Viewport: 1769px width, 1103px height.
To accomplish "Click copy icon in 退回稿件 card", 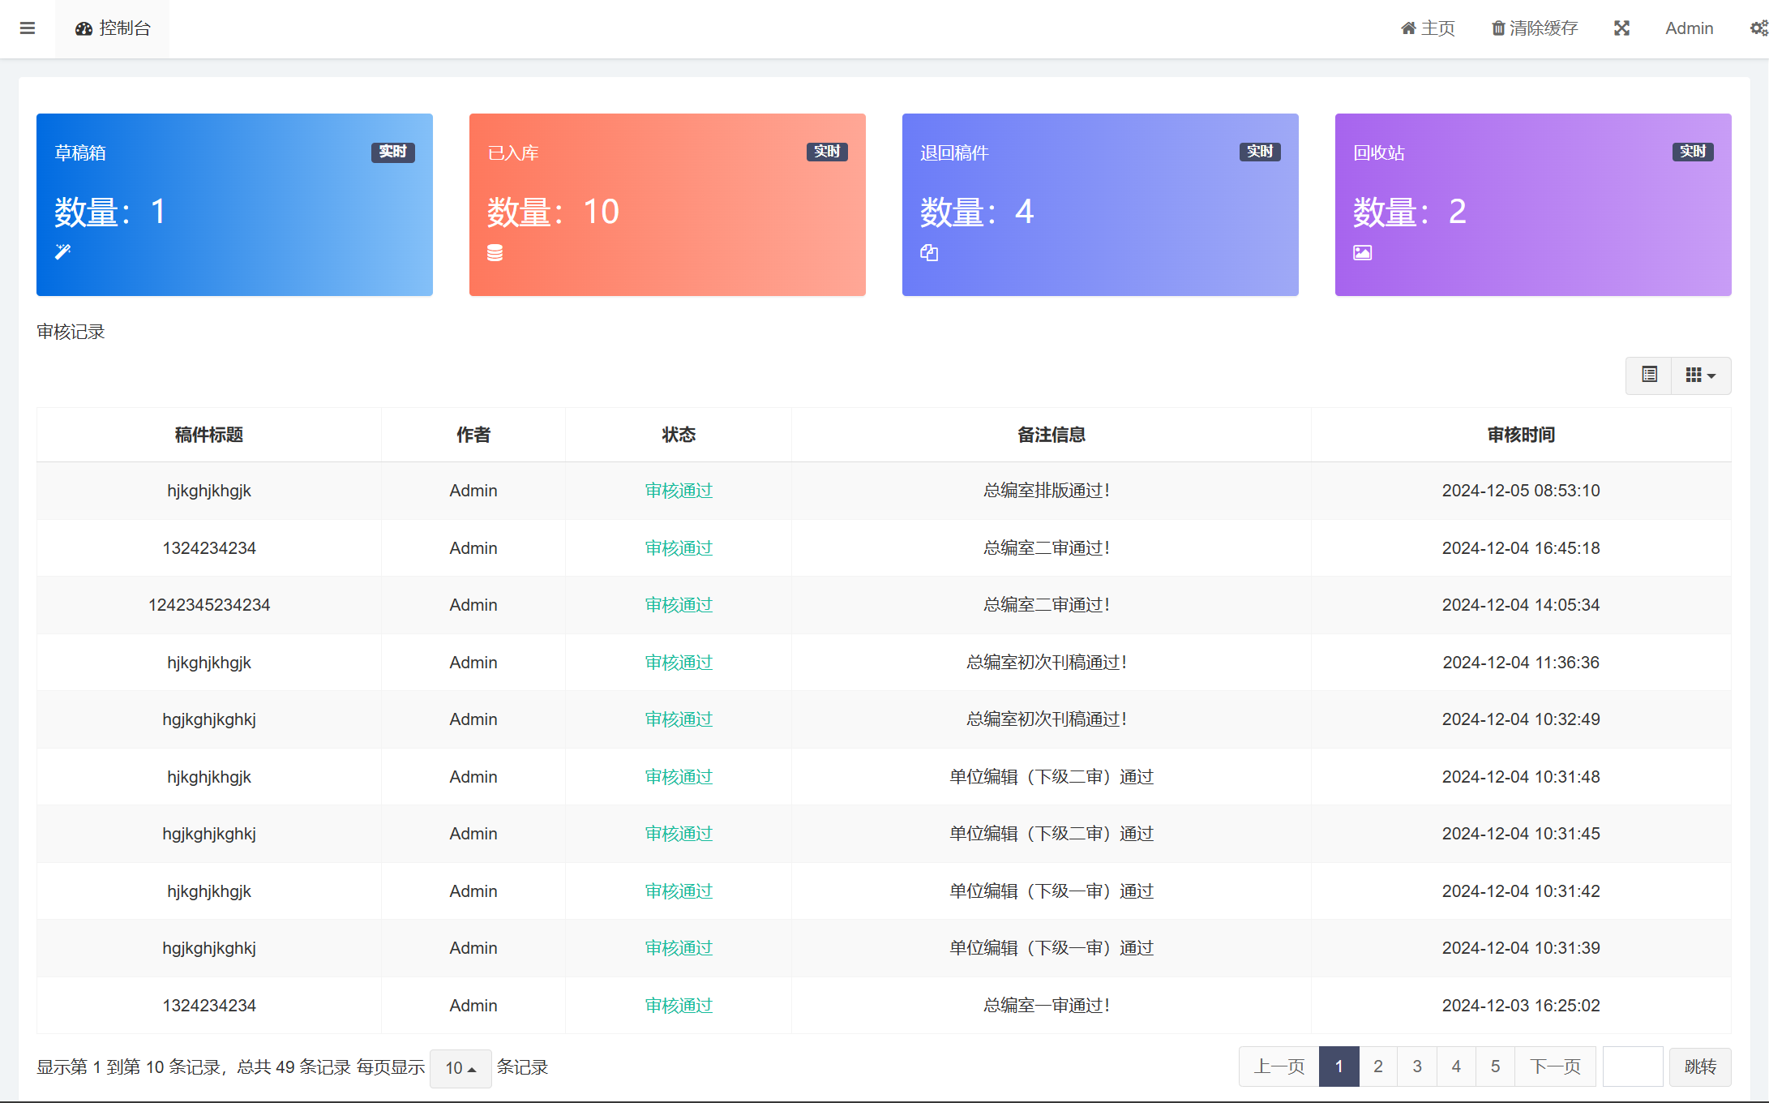I will pos(929,253).
